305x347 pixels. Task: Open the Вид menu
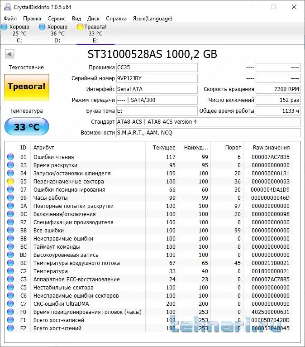coord(76,19)
